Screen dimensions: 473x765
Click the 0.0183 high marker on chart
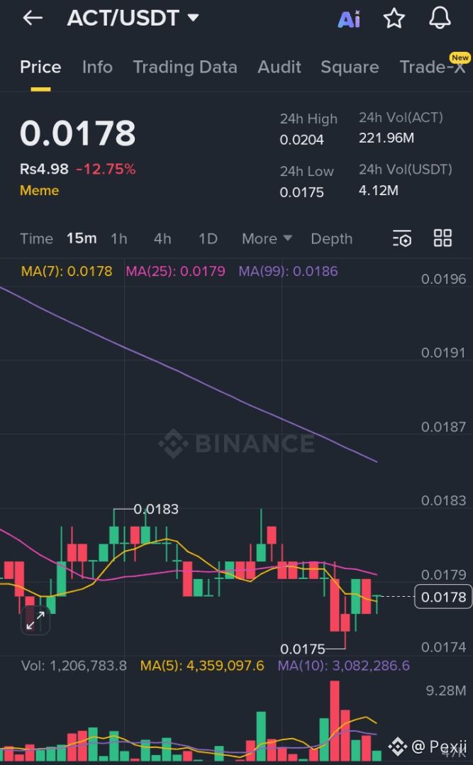click(156, 510)
